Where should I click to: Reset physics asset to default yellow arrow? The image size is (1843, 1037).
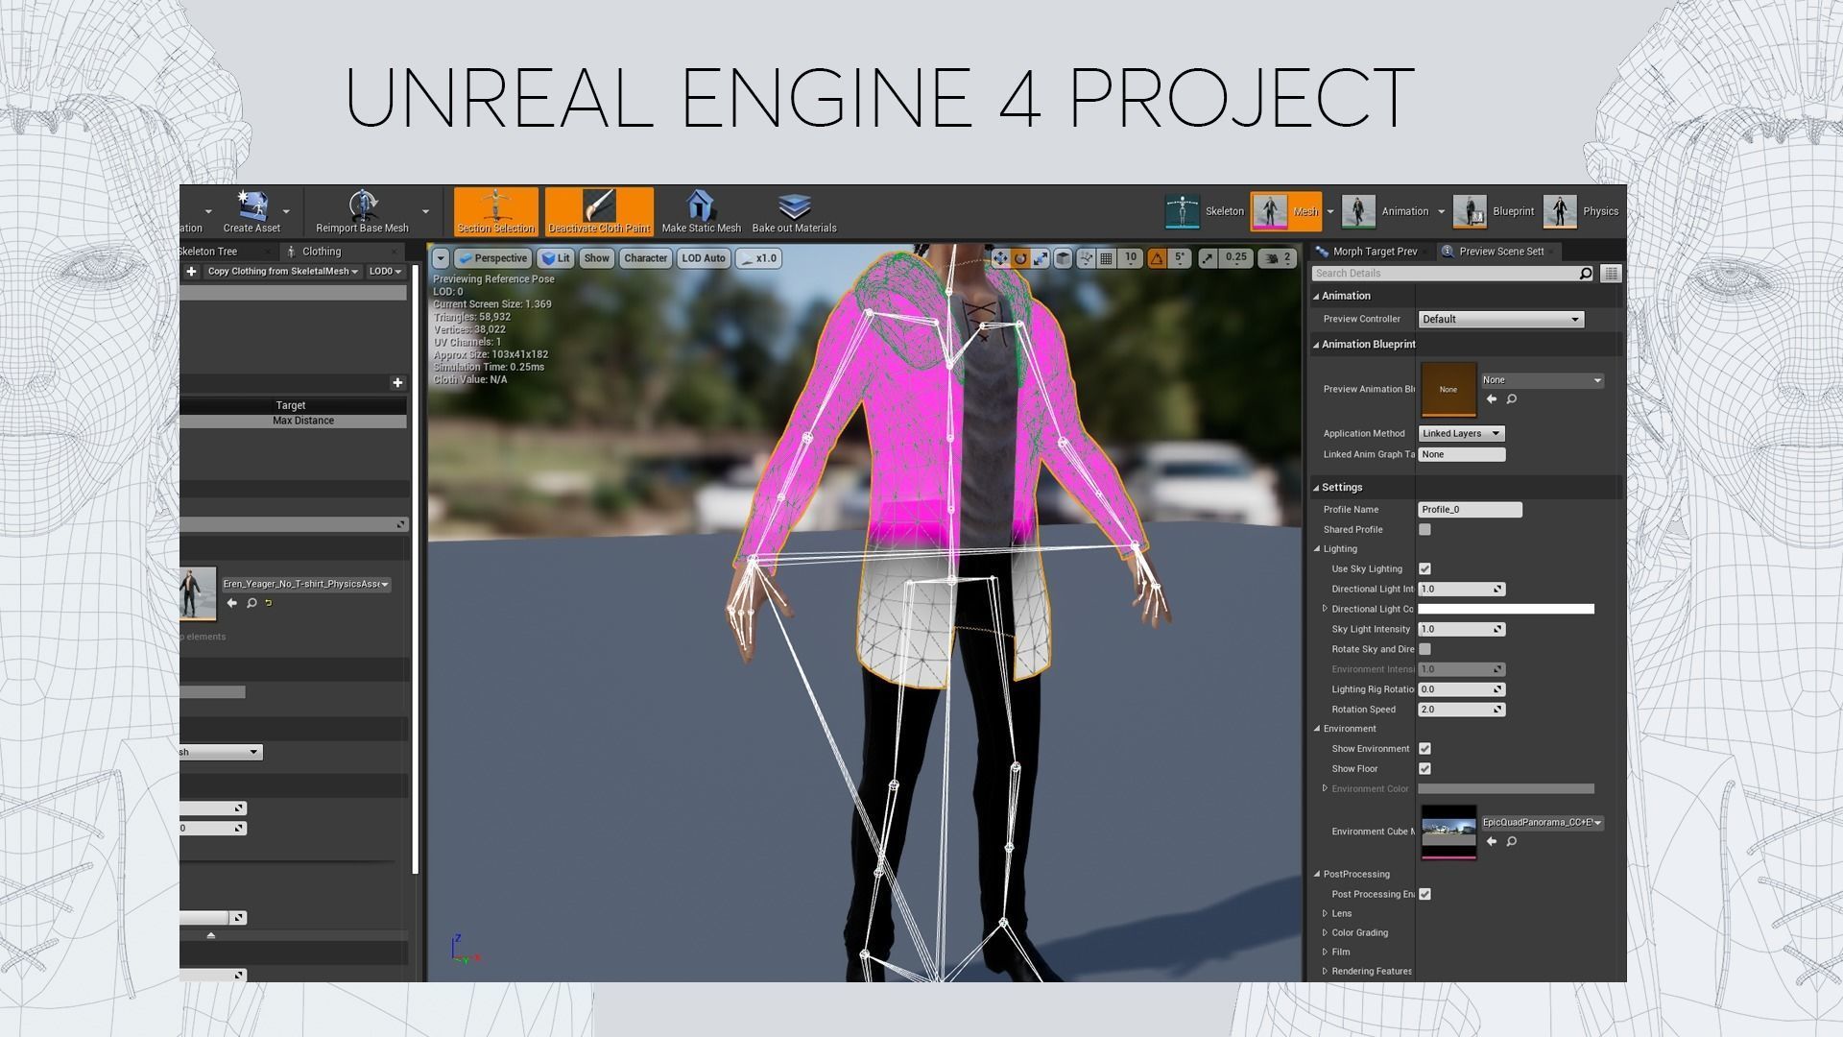269,603
